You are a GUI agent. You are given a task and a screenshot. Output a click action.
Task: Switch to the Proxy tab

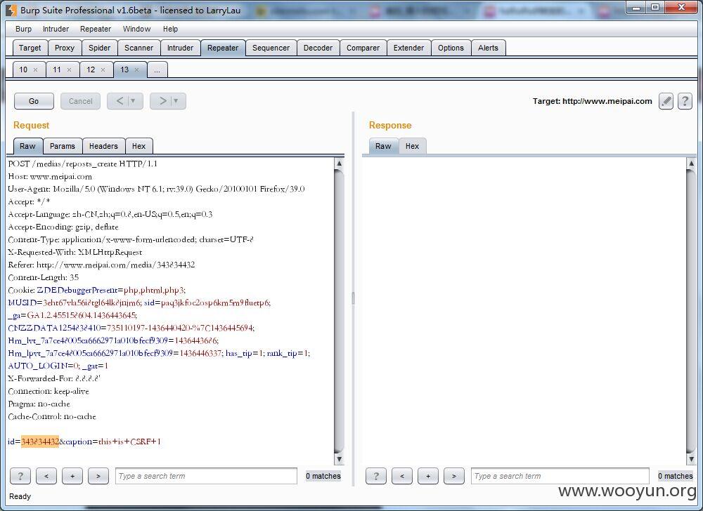pyautogui.click(x=65, y=48)
